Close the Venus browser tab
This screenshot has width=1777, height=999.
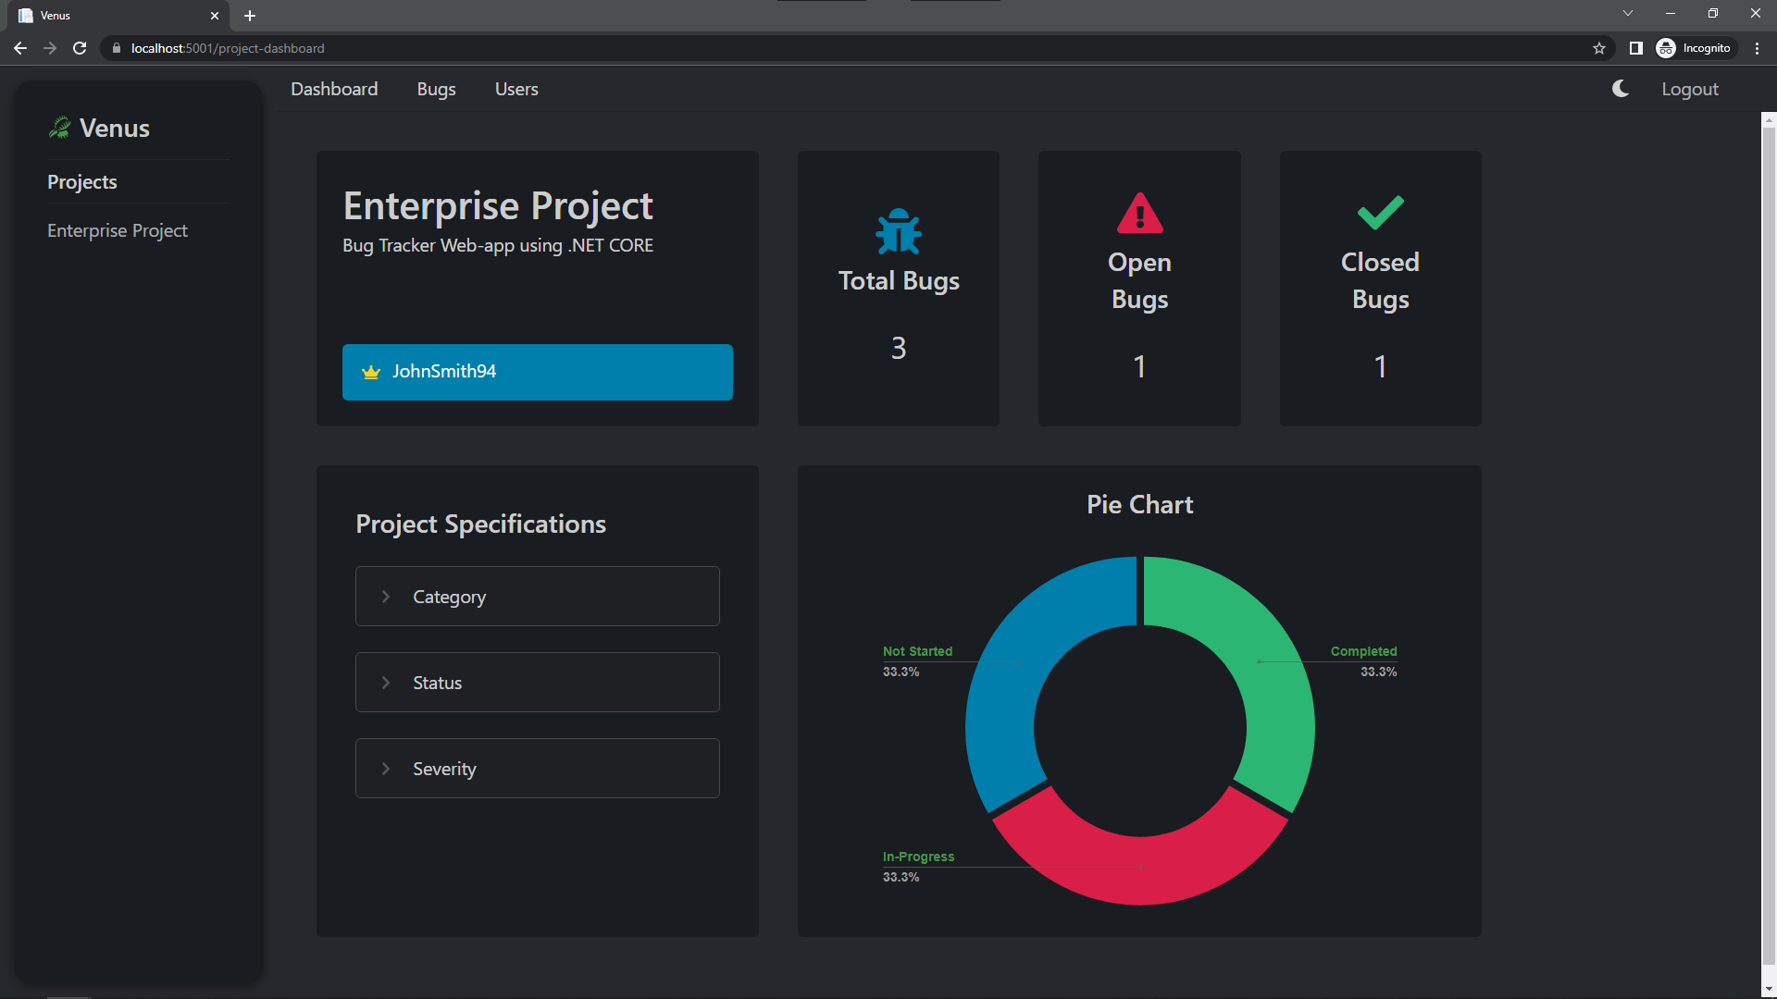point(215,16)
